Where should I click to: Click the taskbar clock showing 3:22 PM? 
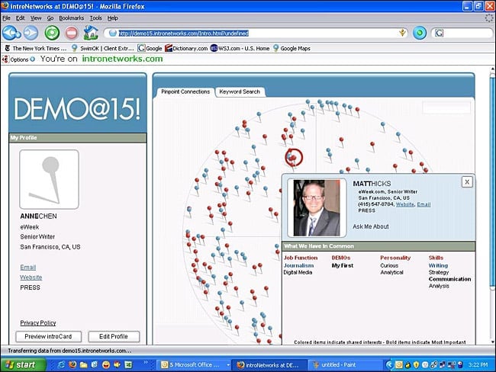(x=478, y=365)
